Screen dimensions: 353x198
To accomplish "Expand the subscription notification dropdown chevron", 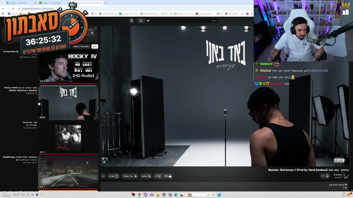I will point(323,176).
